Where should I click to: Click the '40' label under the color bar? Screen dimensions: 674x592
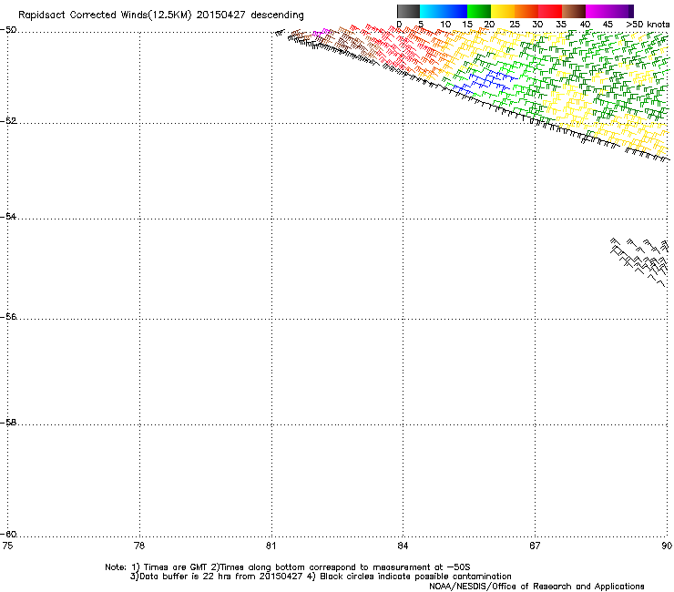click(585, 25)
